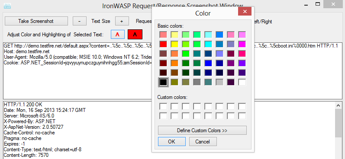
Task: Maximize the IronWASP screenshot window
Action: pyautogui.click(x=317, y=4)
